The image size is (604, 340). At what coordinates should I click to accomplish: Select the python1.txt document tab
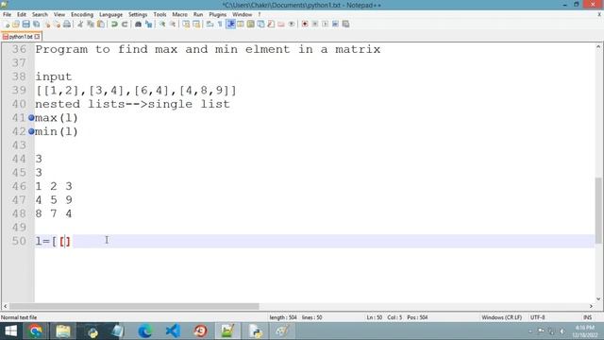21,37
